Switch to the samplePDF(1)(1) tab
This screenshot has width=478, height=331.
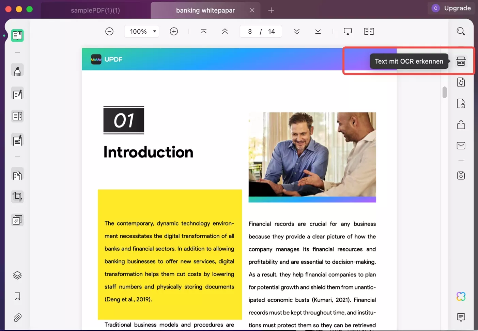pyautogui.click(x=95, y=10)
